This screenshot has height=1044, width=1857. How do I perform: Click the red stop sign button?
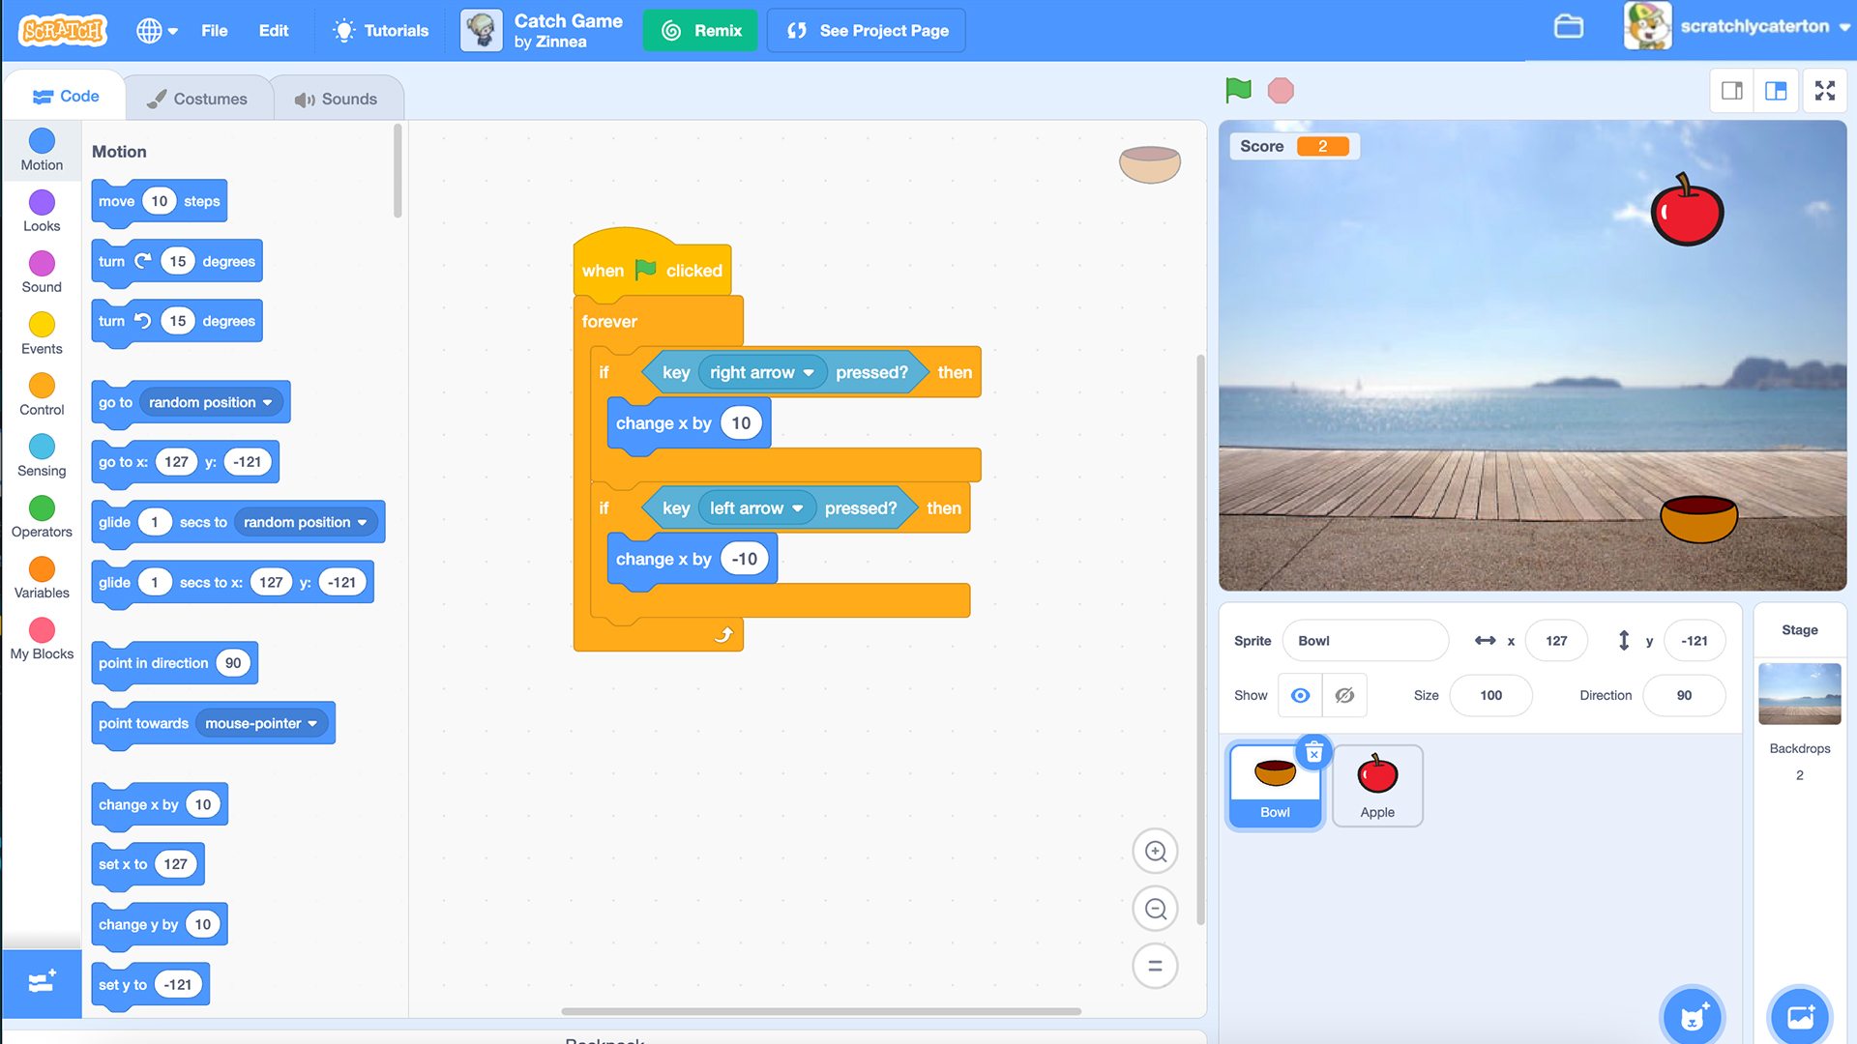click(1281, 90)
